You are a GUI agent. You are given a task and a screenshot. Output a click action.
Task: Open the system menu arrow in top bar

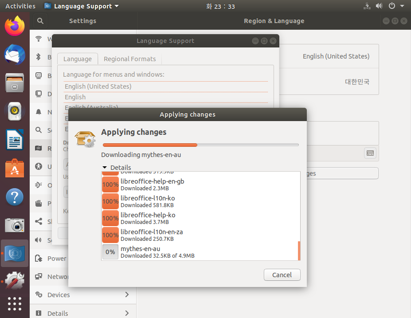point(402,6)
